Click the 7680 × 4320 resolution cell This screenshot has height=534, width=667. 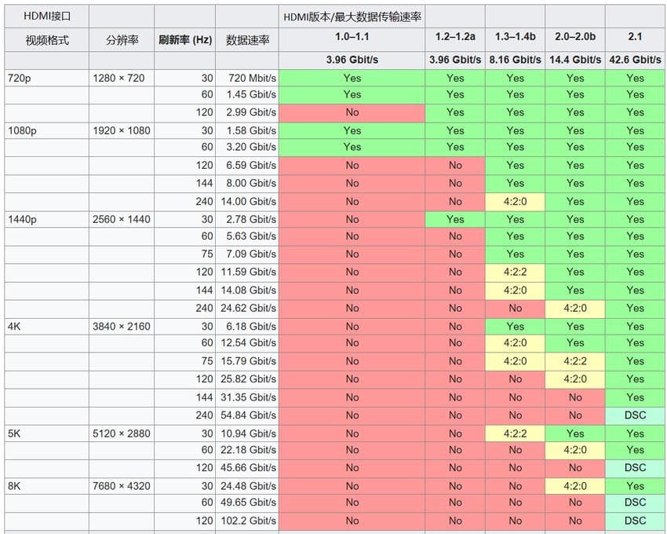[x=122, y=486]
